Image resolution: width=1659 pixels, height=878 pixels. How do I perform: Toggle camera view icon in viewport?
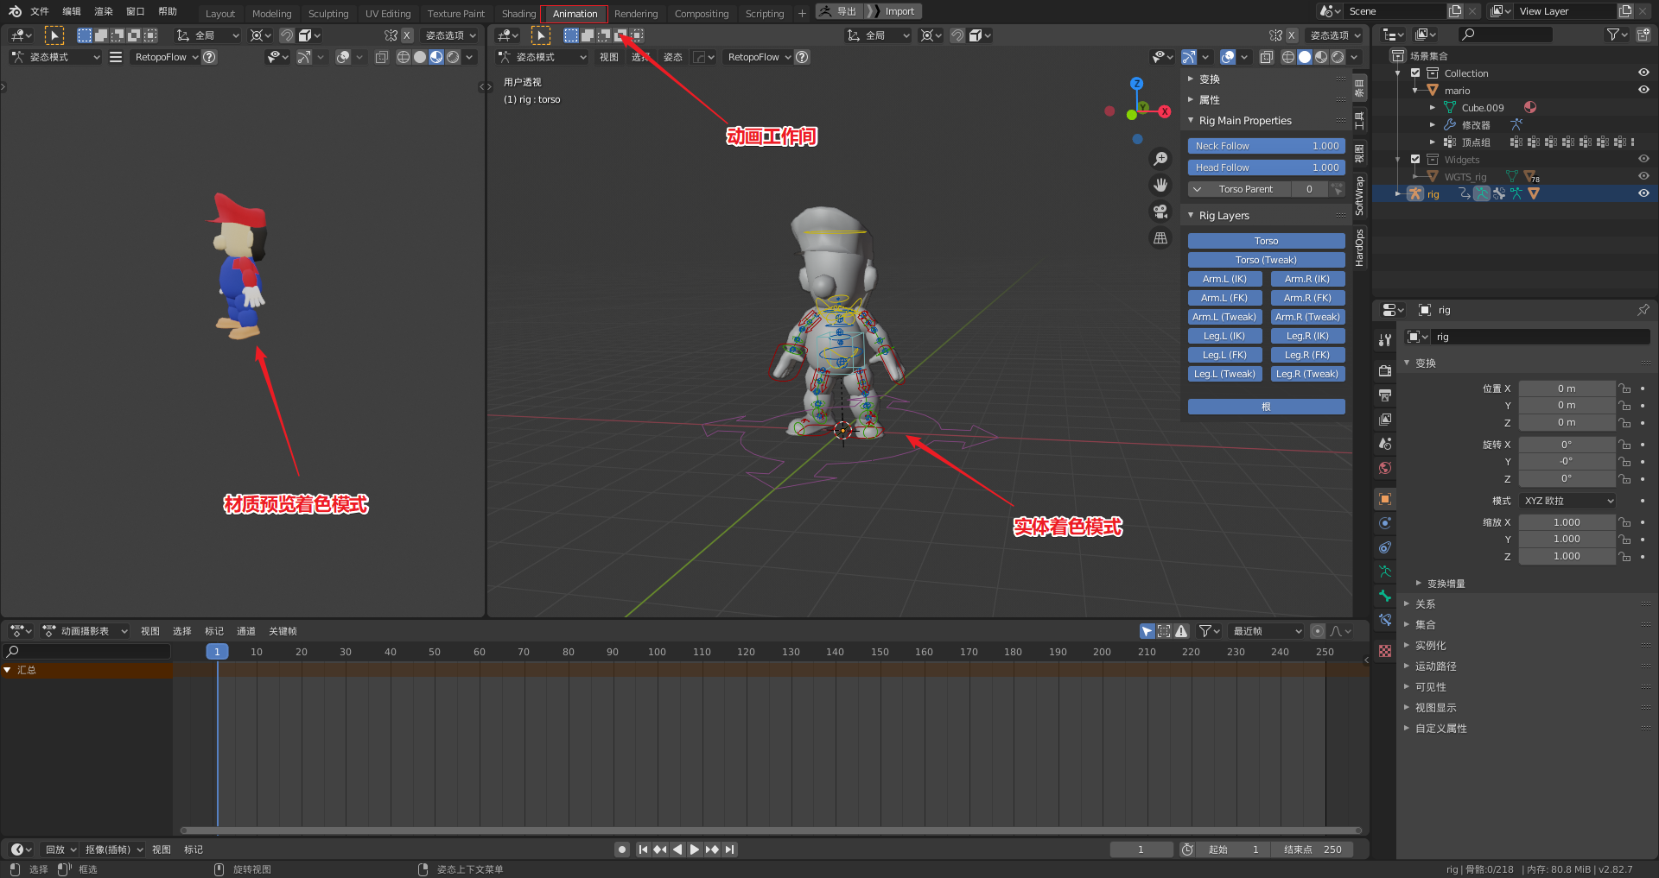pos(1160,212)
